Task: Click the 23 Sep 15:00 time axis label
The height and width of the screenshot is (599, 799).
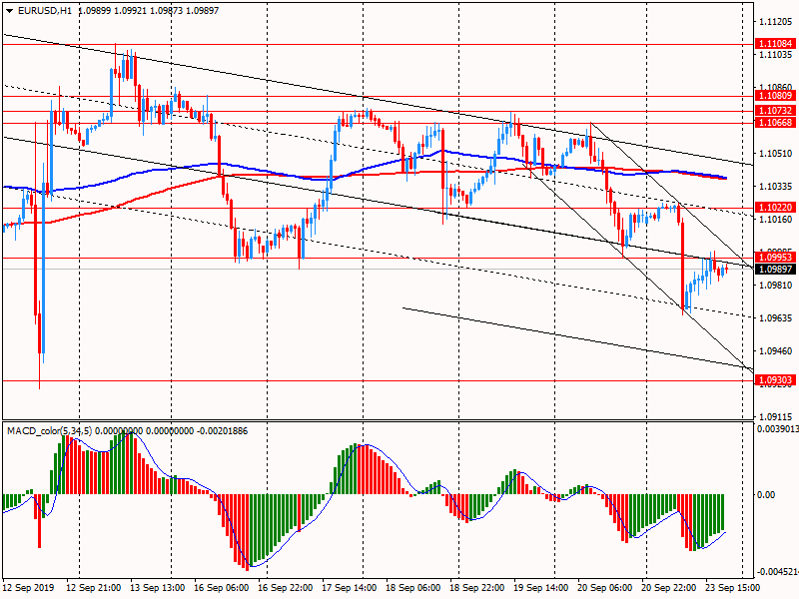Action: [x=733, y=588]
